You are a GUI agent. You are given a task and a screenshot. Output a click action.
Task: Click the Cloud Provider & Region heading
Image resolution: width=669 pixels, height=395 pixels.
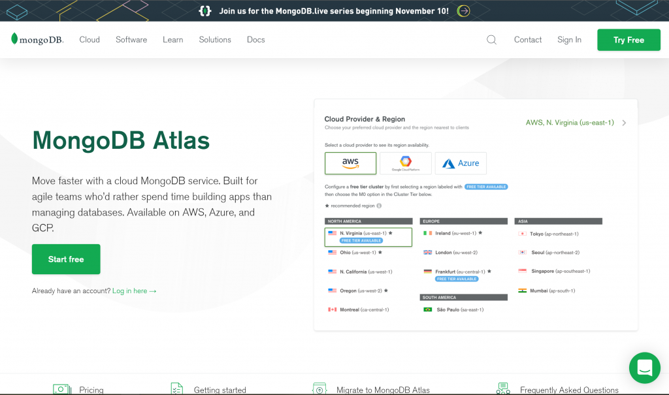pyautogui.click(x=365, y=119)
